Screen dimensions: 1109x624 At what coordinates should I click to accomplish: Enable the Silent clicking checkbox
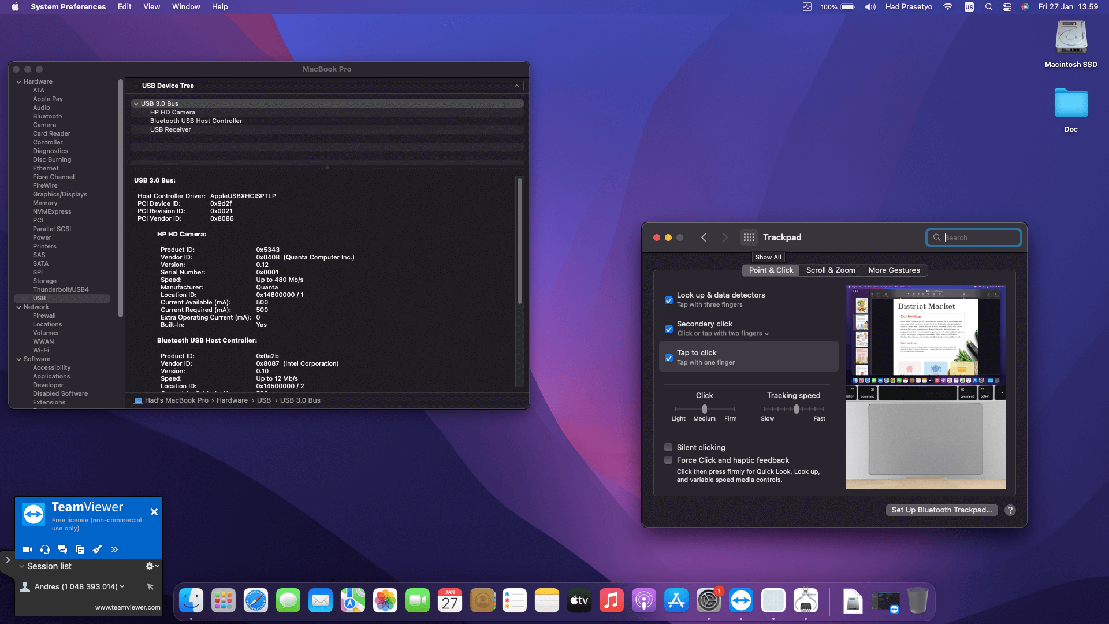[668, 447]
